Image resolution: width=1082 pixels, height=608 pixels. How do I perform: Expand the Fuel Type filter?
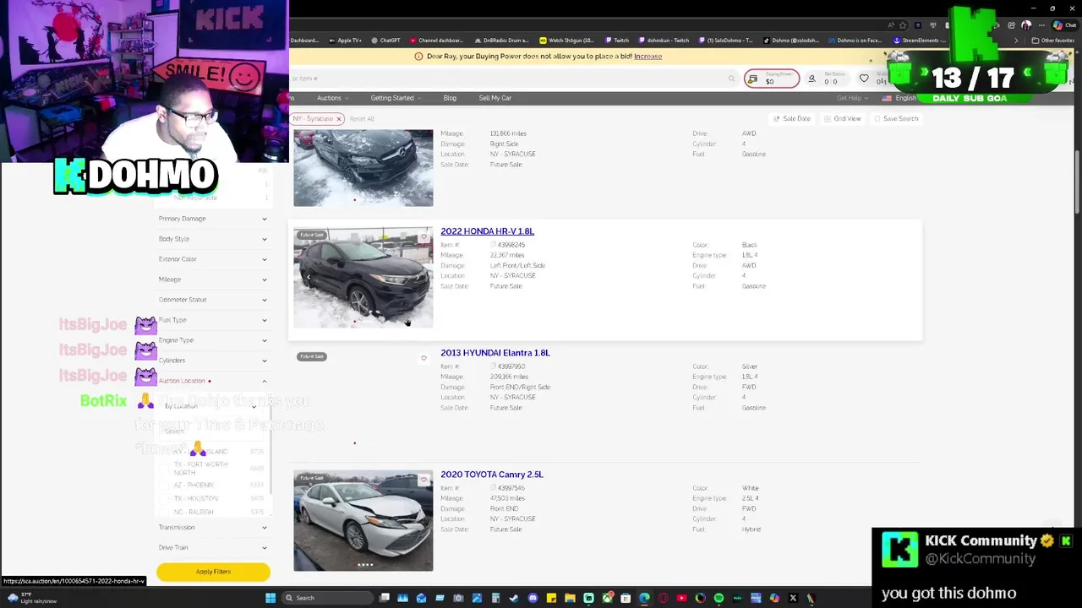pos(213,320)
